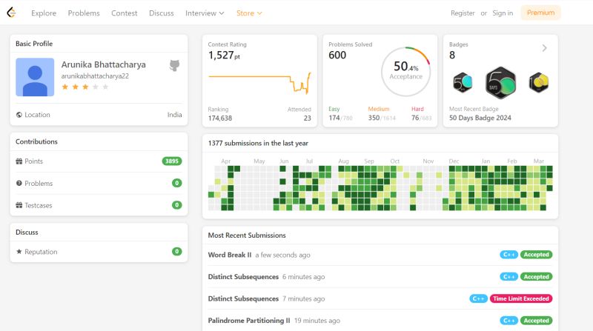Open the yellow 100 badge icon
593x331 pixels.
coord(539,82)
